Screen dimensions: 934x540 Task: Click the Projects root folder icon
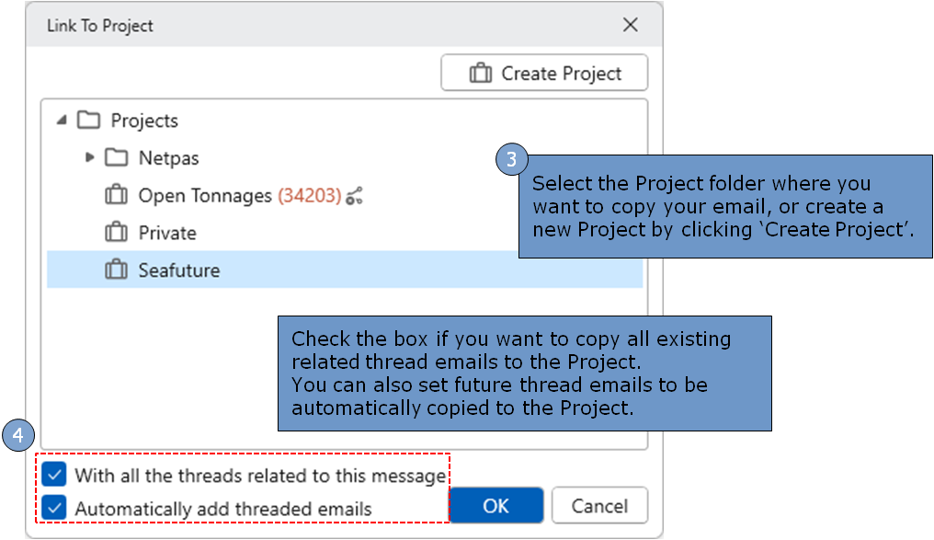coord(88,121)
